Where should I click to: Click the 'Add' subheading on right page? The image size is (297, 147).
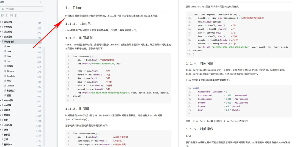pos(188,136)
